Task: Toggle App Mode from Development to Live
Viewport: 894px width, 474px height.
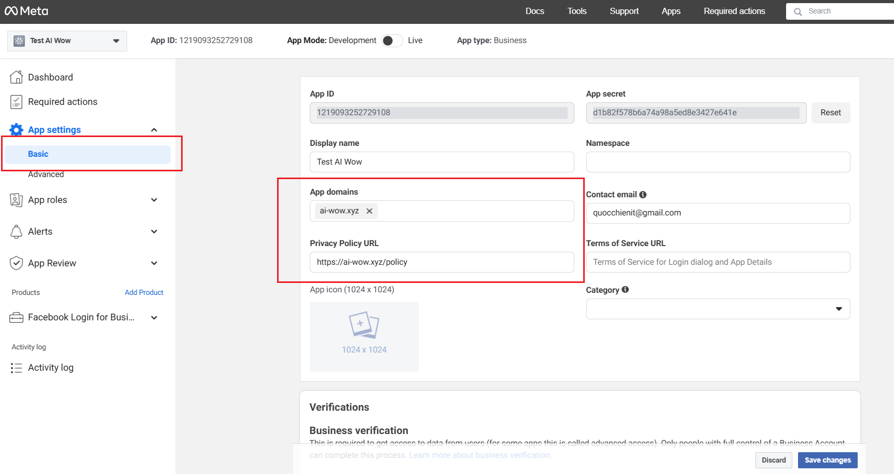Action: click(392, 40)
